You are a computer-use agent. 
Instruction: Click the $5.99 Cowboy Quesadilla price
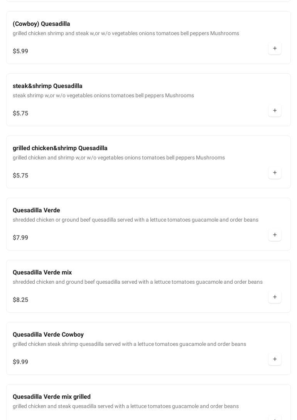[20, 51]
